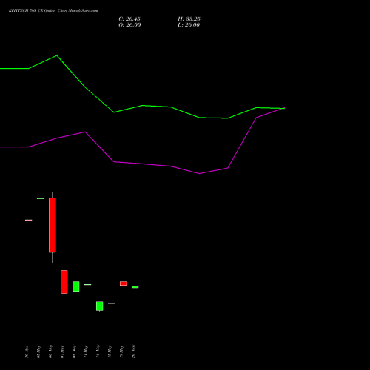Click the '05 May' date axis label
Viewport: 370px width, 370px height.
pos(38,352)
